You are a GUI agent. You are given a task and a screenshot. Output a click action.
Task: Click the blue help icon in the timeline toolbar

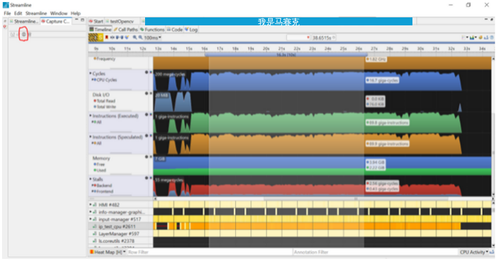491,37
